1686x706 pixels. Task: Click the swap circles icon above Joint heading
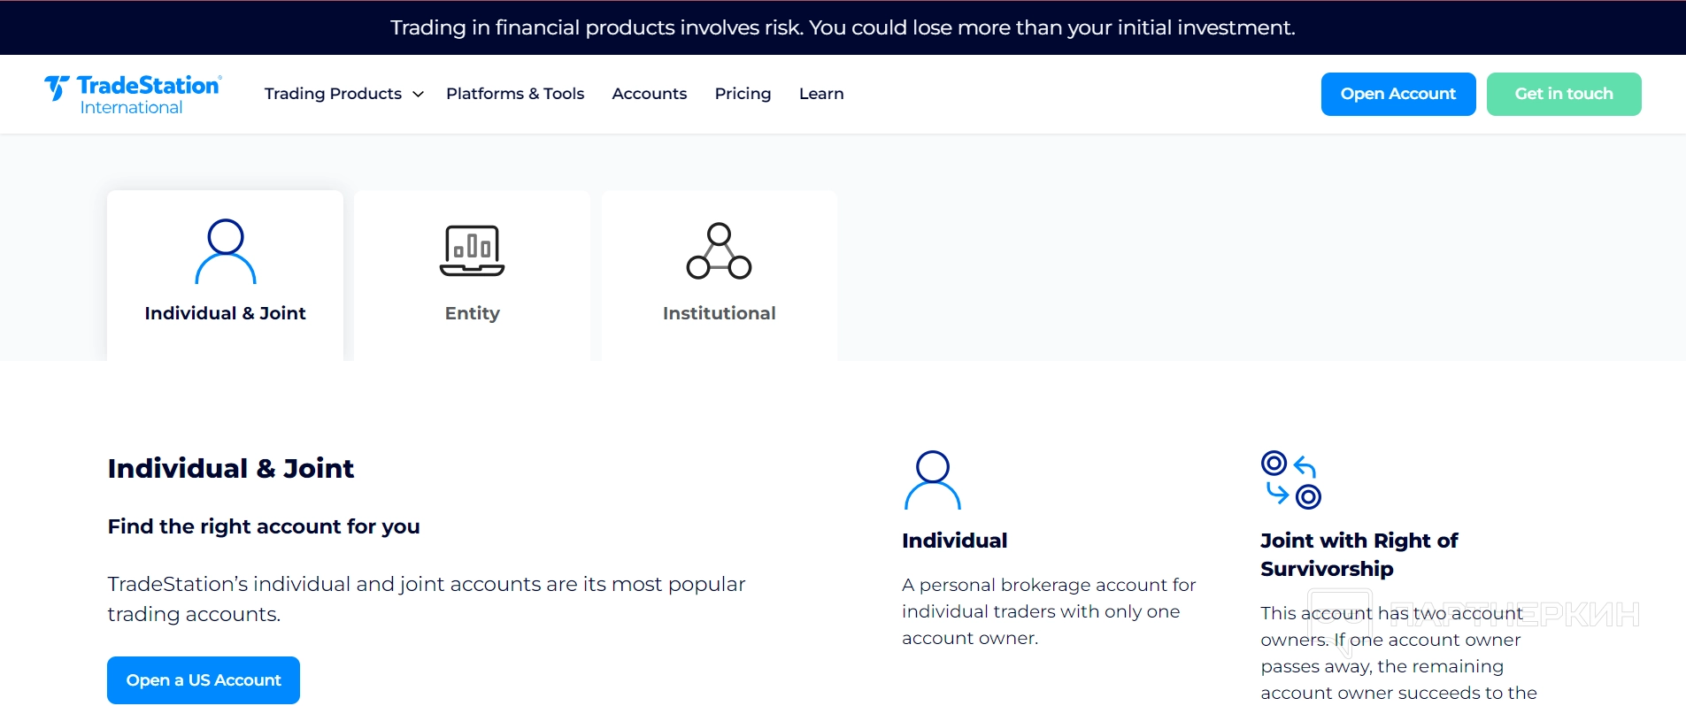pyautogui.click(x=1290, y=480)
